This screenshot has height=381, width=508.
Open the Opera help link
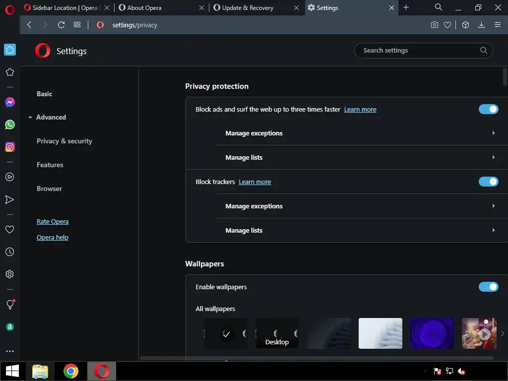point(53,238)
